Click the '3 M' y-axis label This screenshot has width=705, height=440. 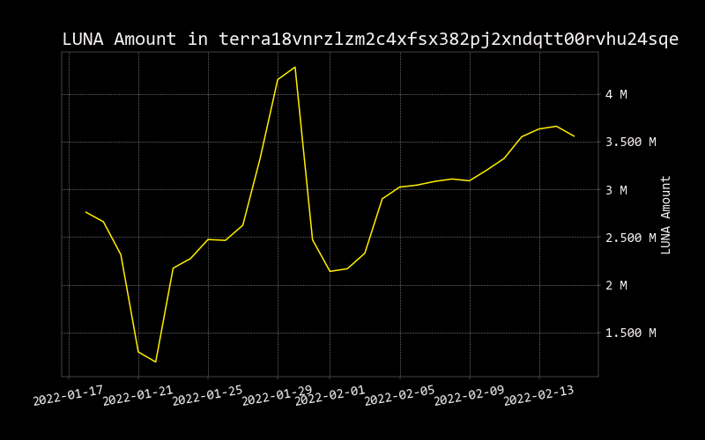point(616,190)
